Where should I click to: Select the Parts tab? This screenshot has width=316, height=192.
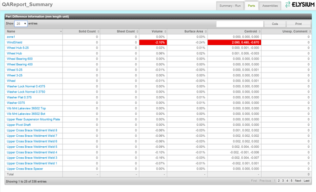(x=251, y=6)
